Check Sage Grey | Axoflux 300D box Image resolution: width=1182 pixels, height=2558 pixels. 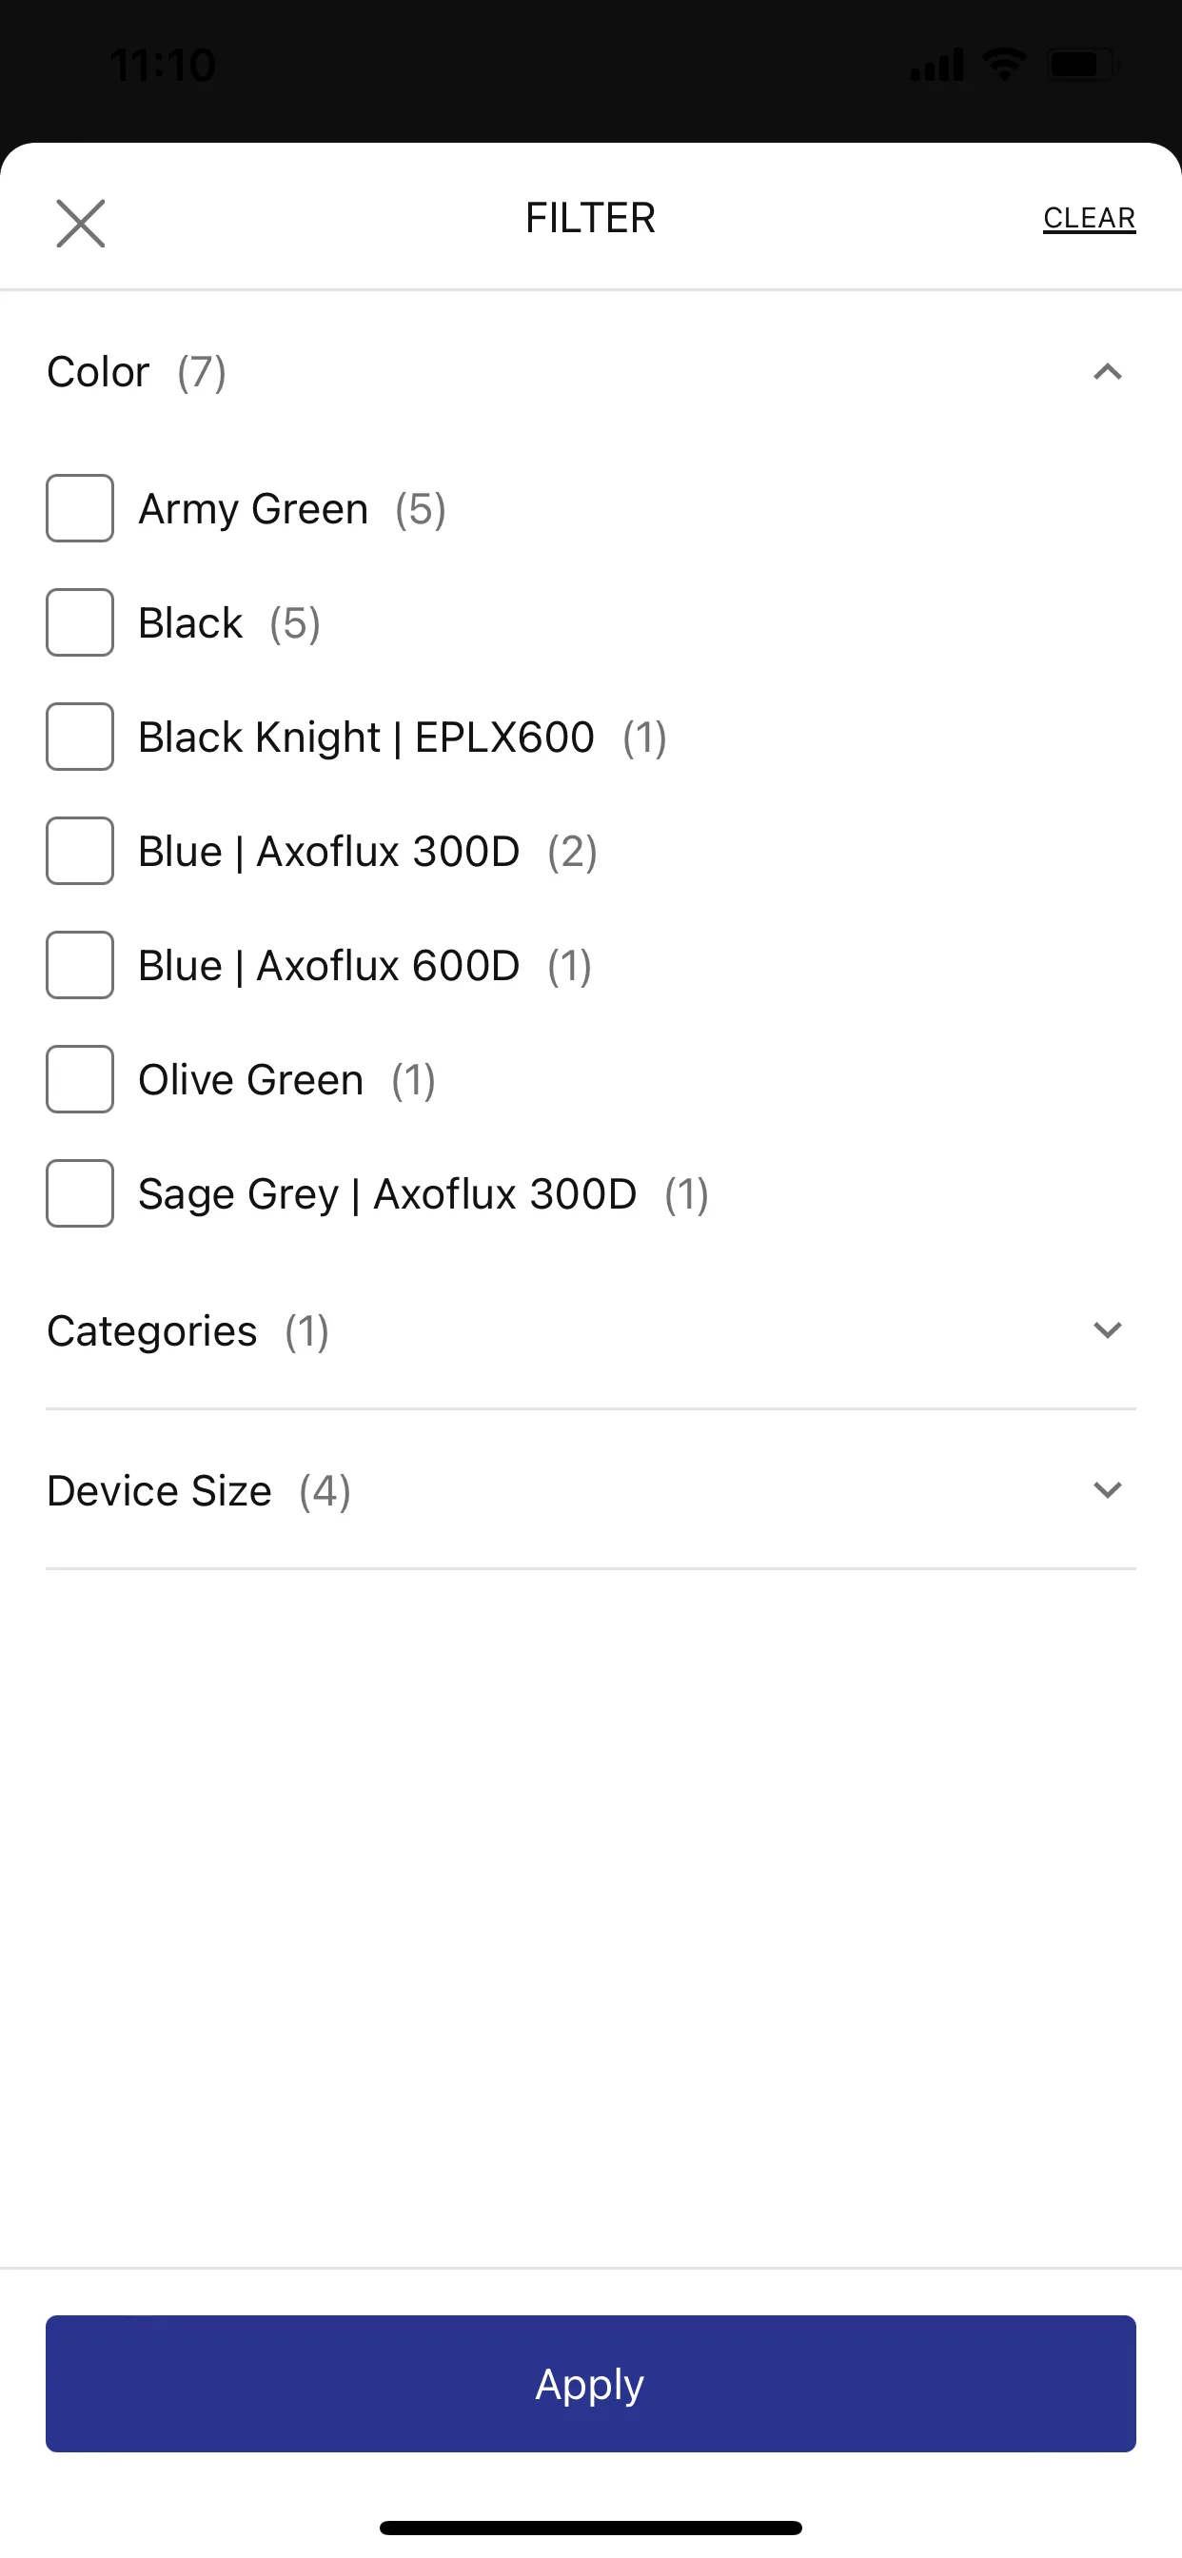click(x=79, y=1193)
